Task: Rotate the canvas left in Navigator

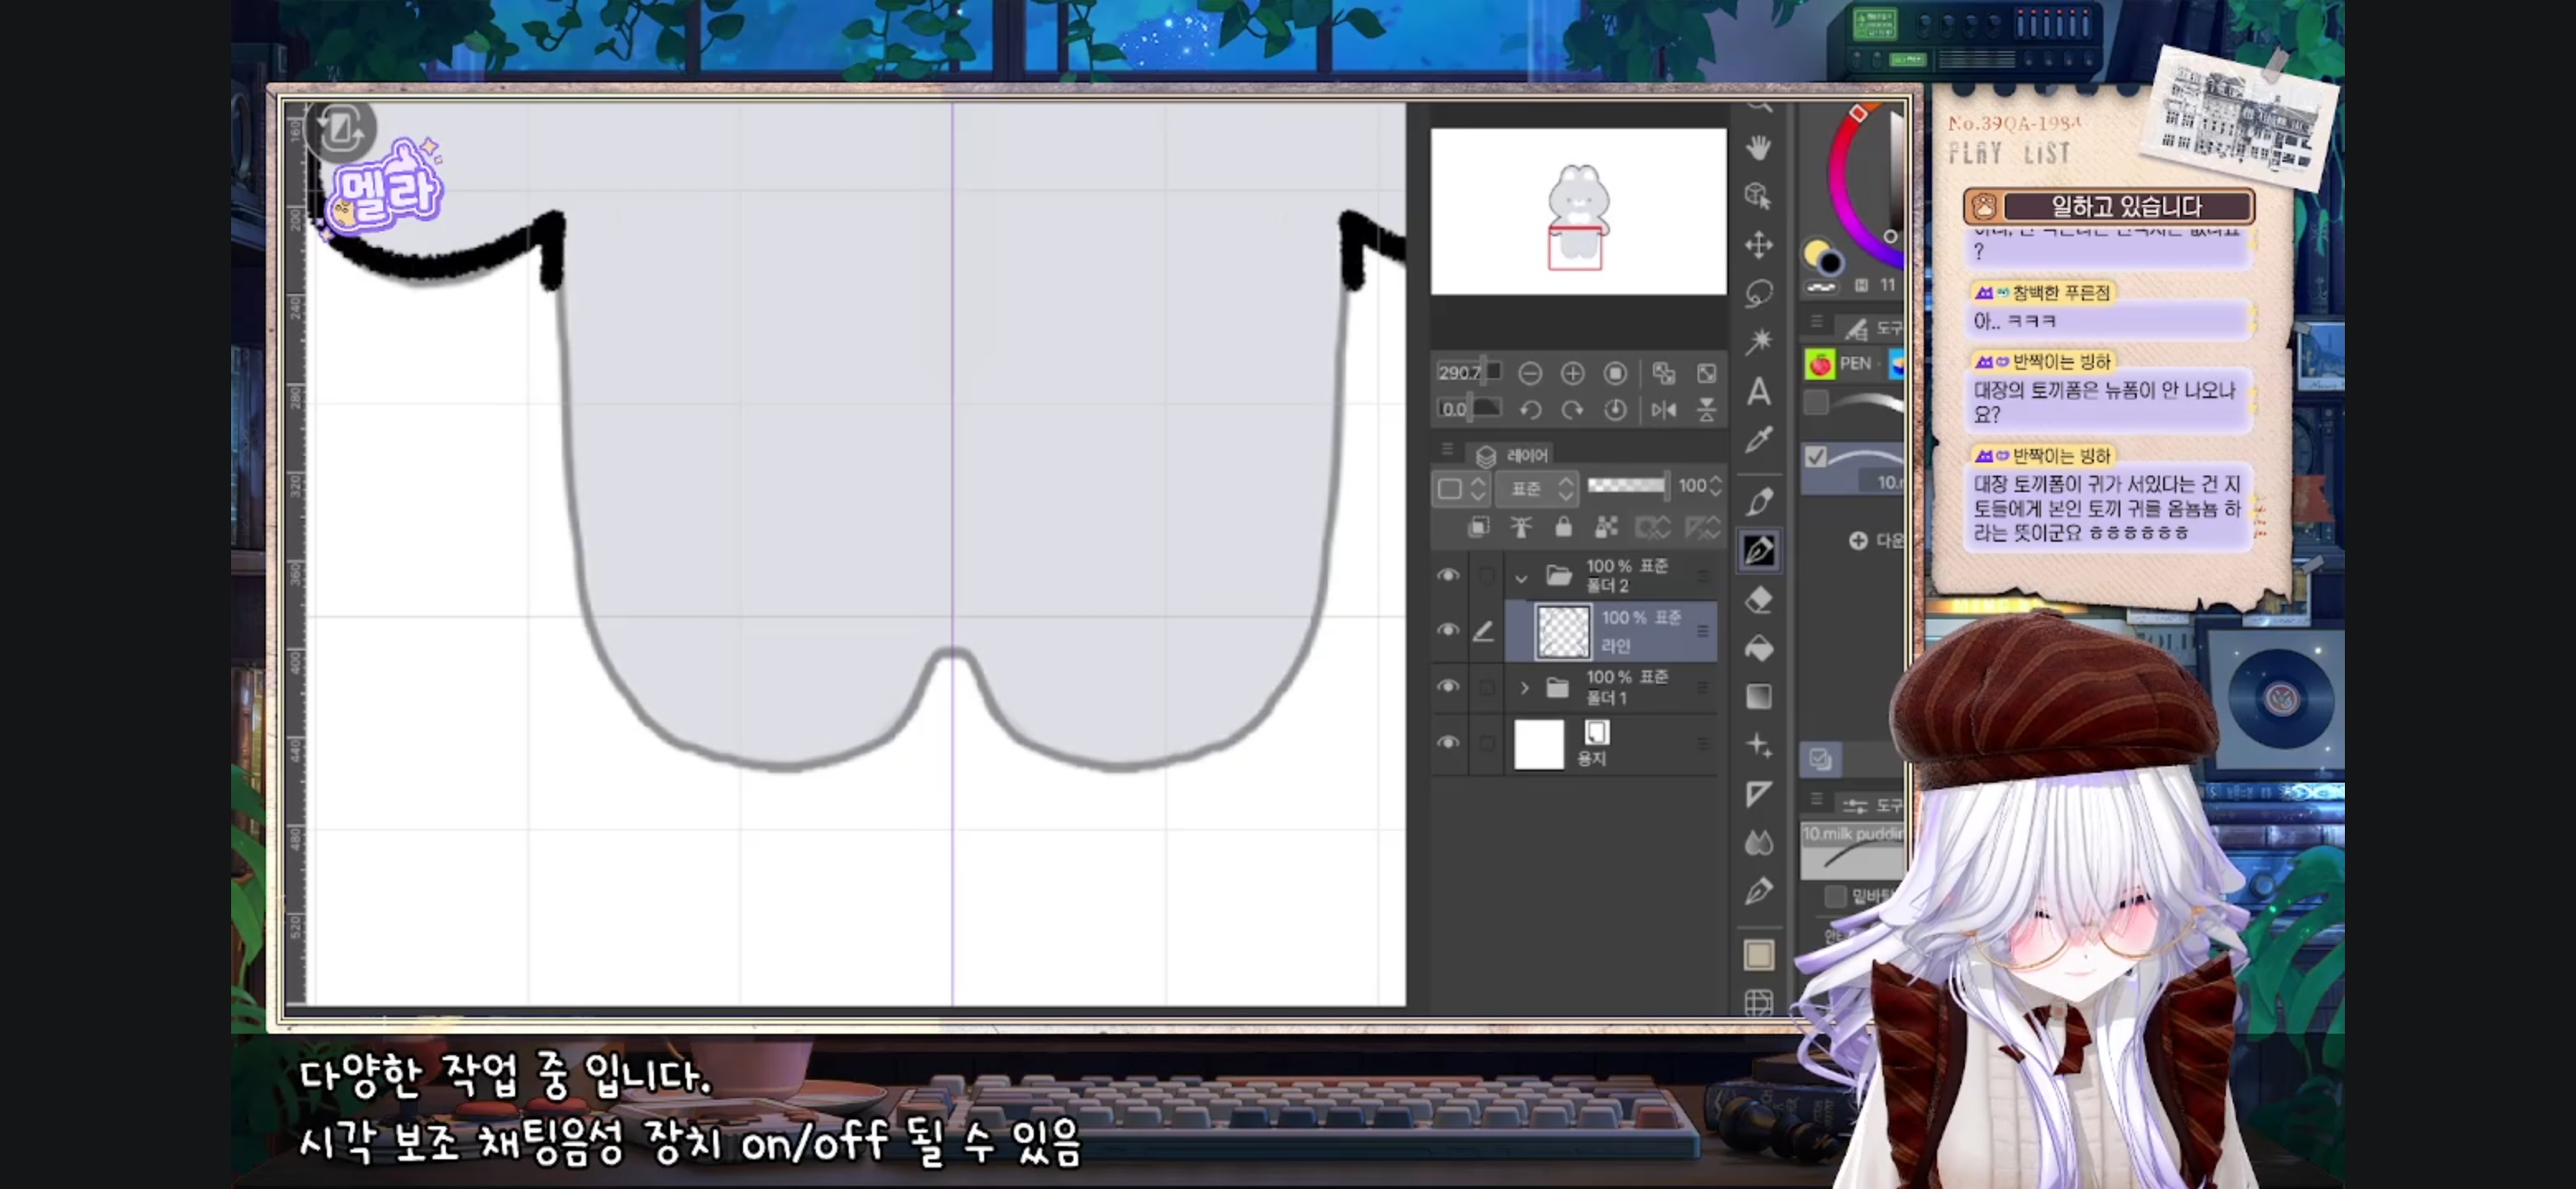Action: (x=1530, y=410)
